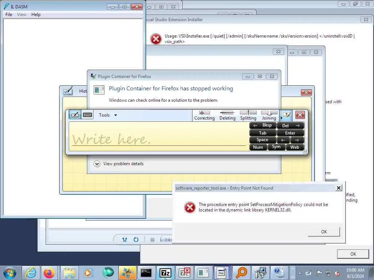Show the Correcting gesture demo
This screenshot has width=374, height=280.
click(205, 116)
